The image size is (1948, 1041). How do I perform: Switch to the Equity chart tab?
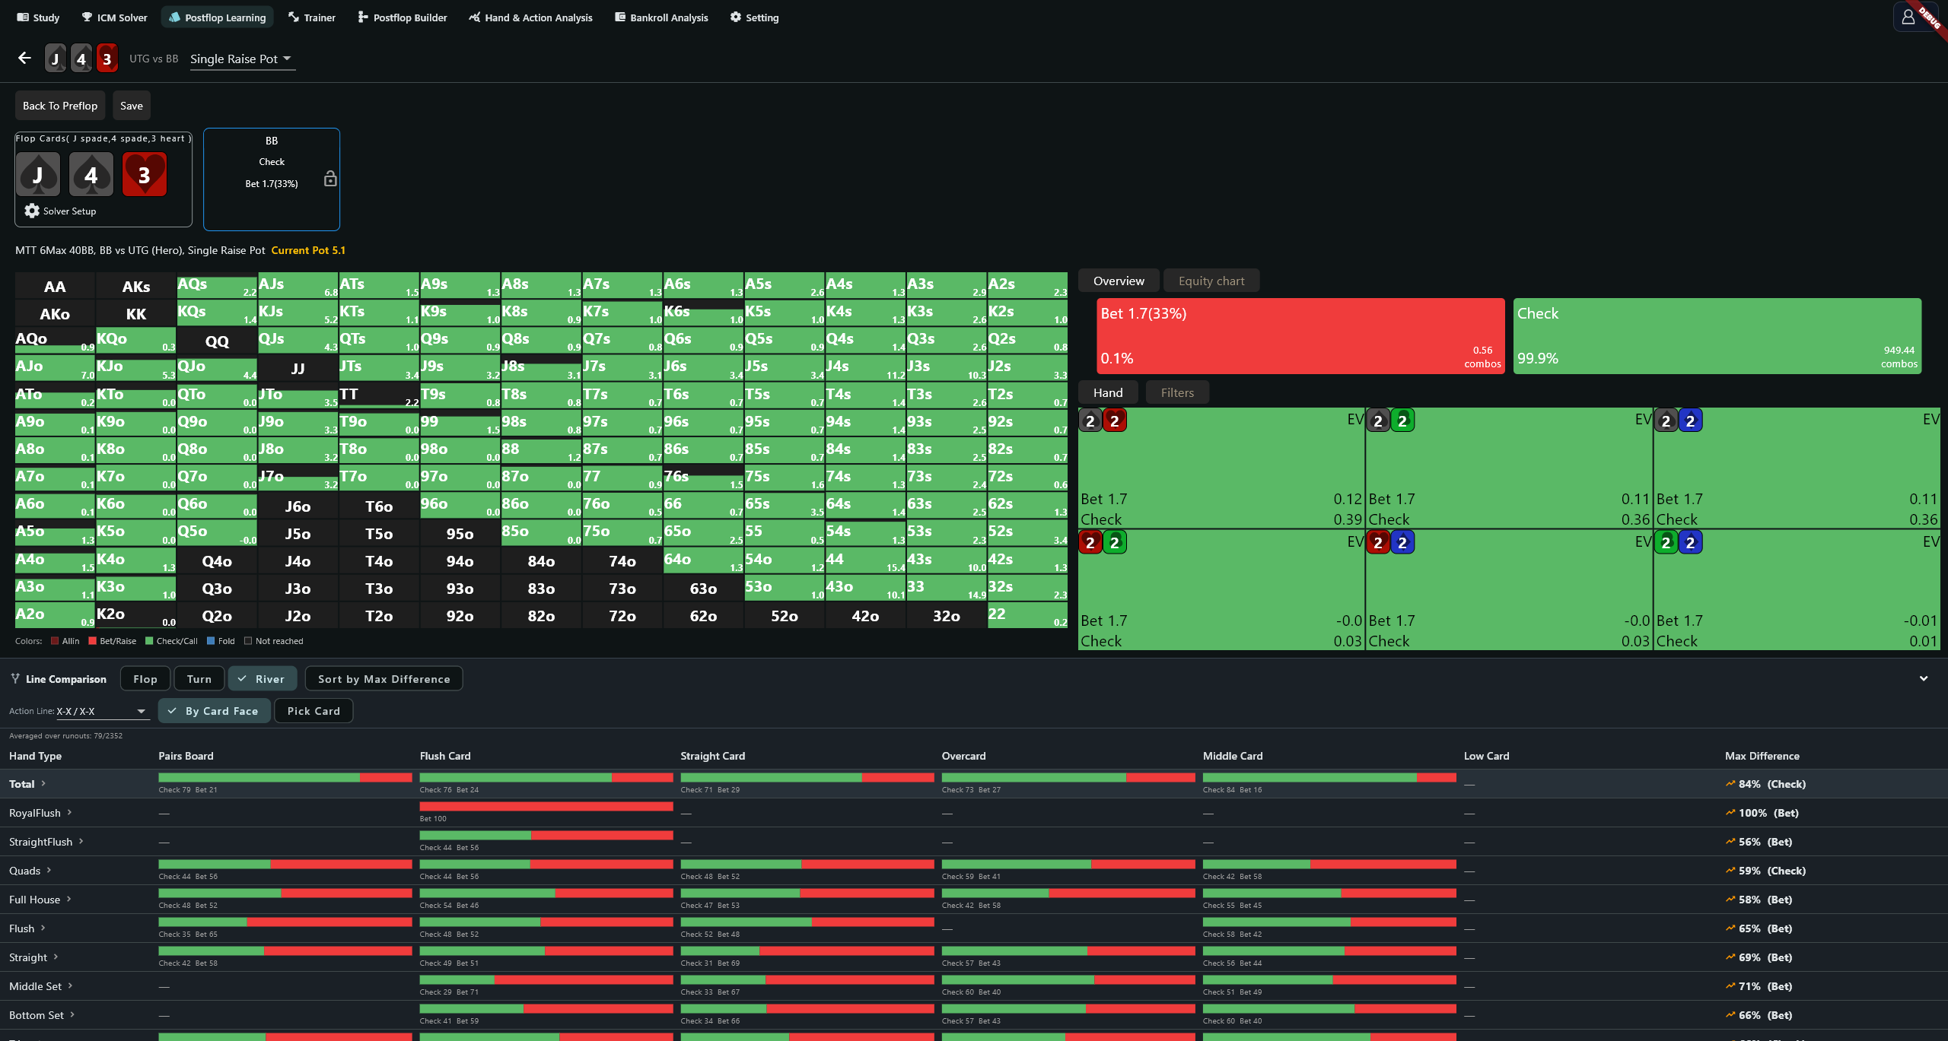[1211, 281]
